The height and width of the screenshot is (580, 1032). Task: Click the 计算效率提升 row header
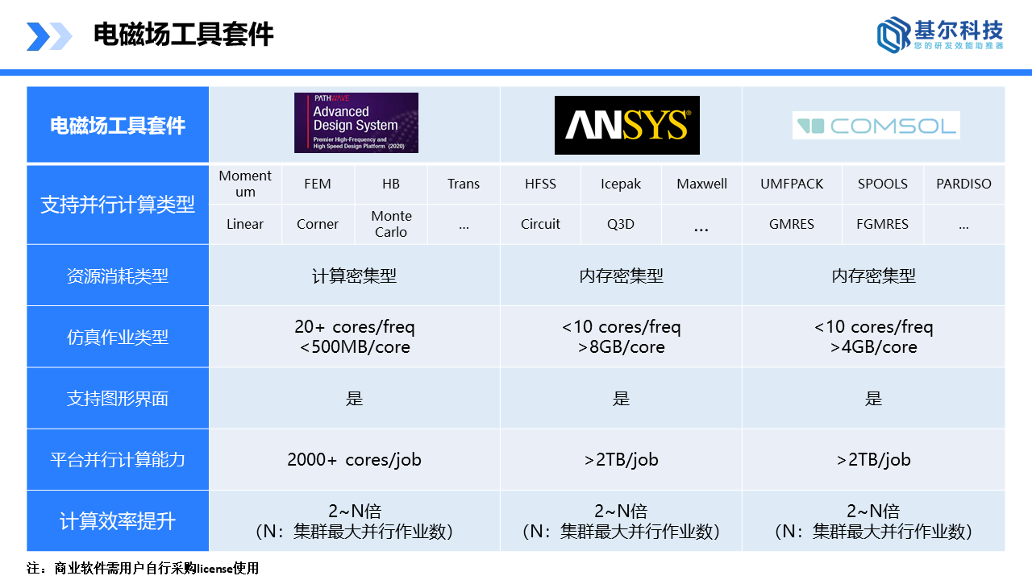118,521
